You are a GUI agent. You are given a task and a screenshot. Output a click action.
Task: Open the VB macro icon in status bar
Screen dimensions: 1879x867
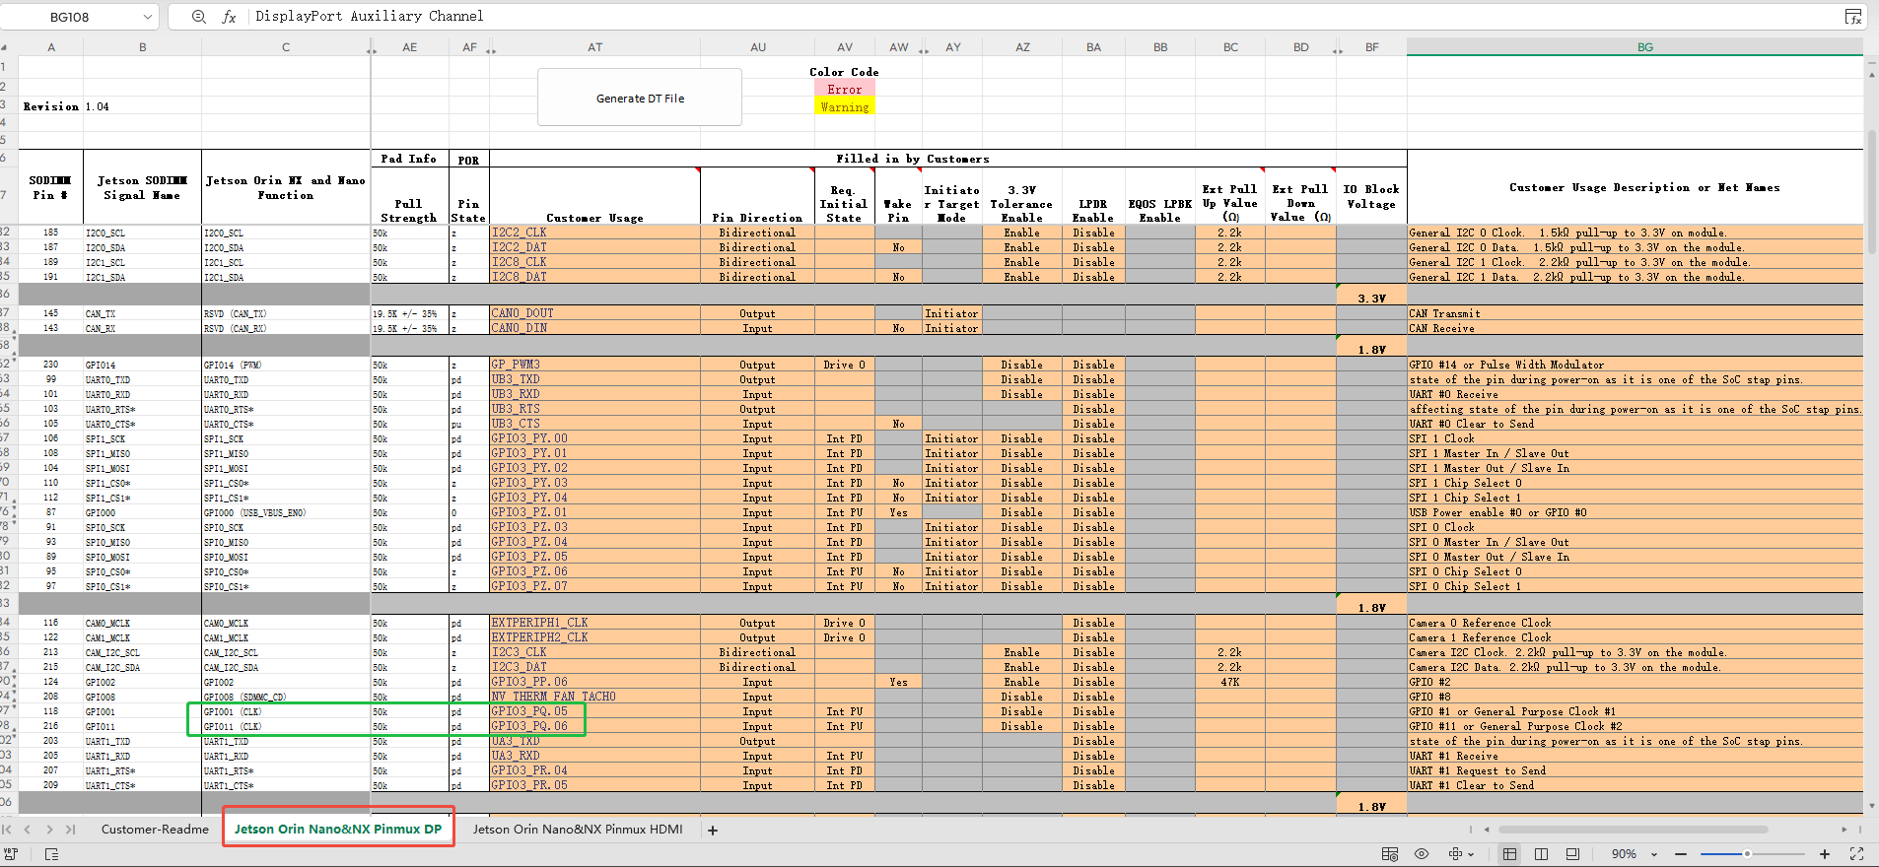pos(11,854)
